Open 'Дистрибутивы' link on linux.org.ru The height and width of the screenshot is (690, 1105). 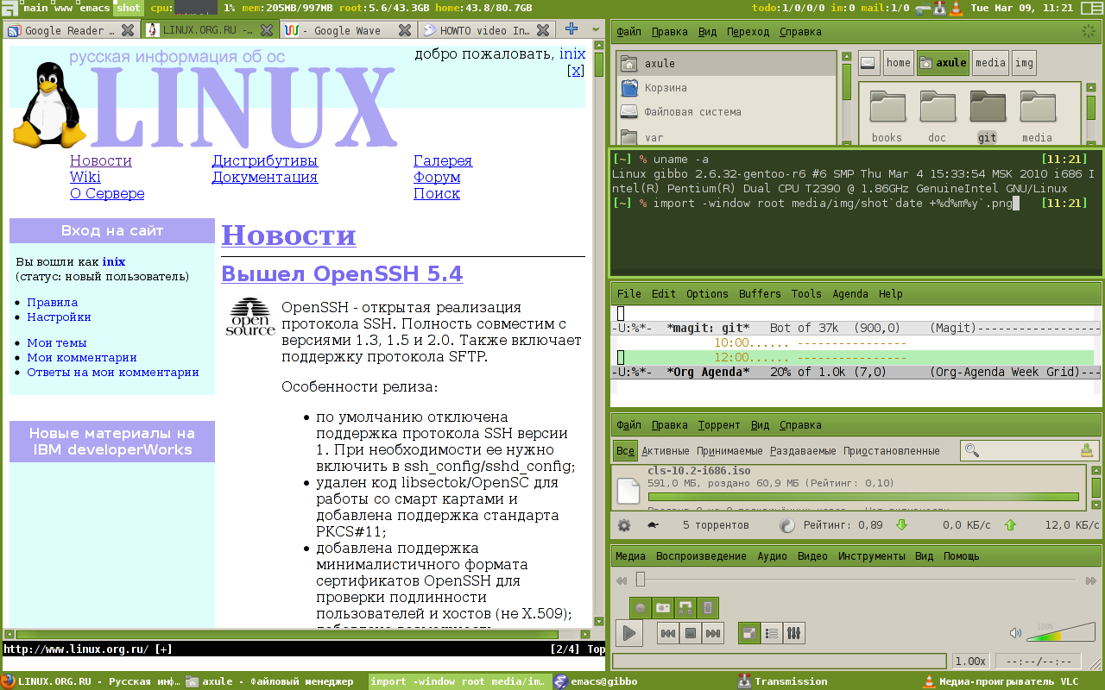pos(265,160)
